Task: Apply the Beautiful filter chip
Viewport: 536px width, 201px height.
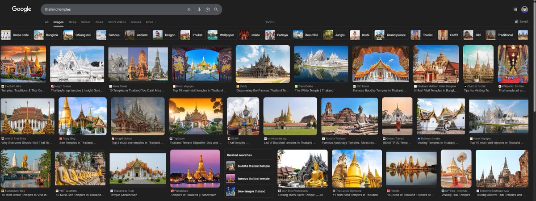Action: pyautogui.click(x=307, y=35)
